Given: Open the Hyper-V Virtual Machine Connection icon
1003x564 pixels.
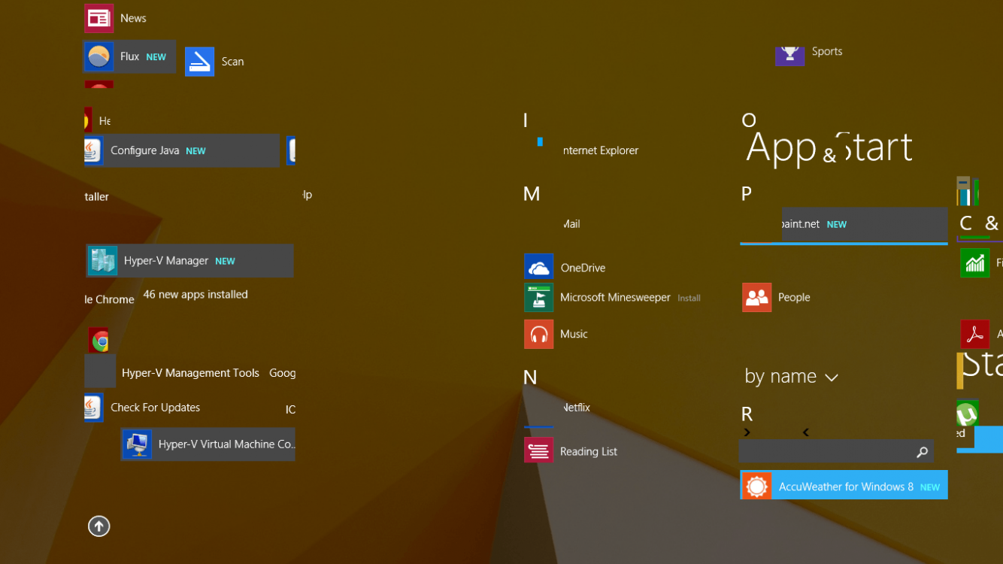Looking at the screenshot, I should pyautogui.click(x=138, y=444).
